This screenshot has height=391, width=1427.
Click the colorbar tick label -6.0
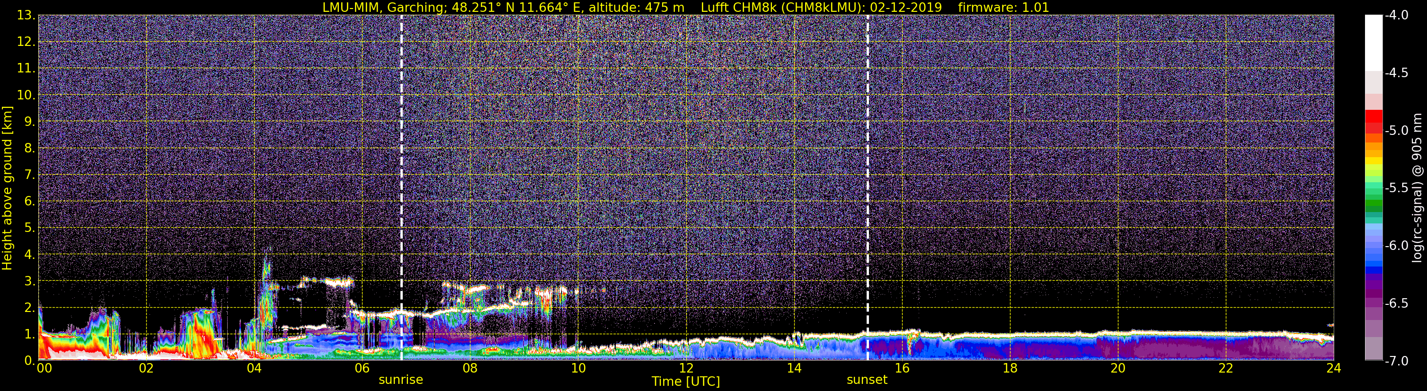(1396, 245)
